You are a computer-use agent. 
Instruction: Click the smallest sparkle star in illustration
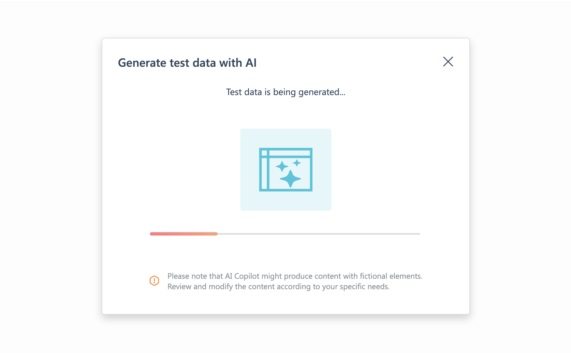click(x=297, y=162)
